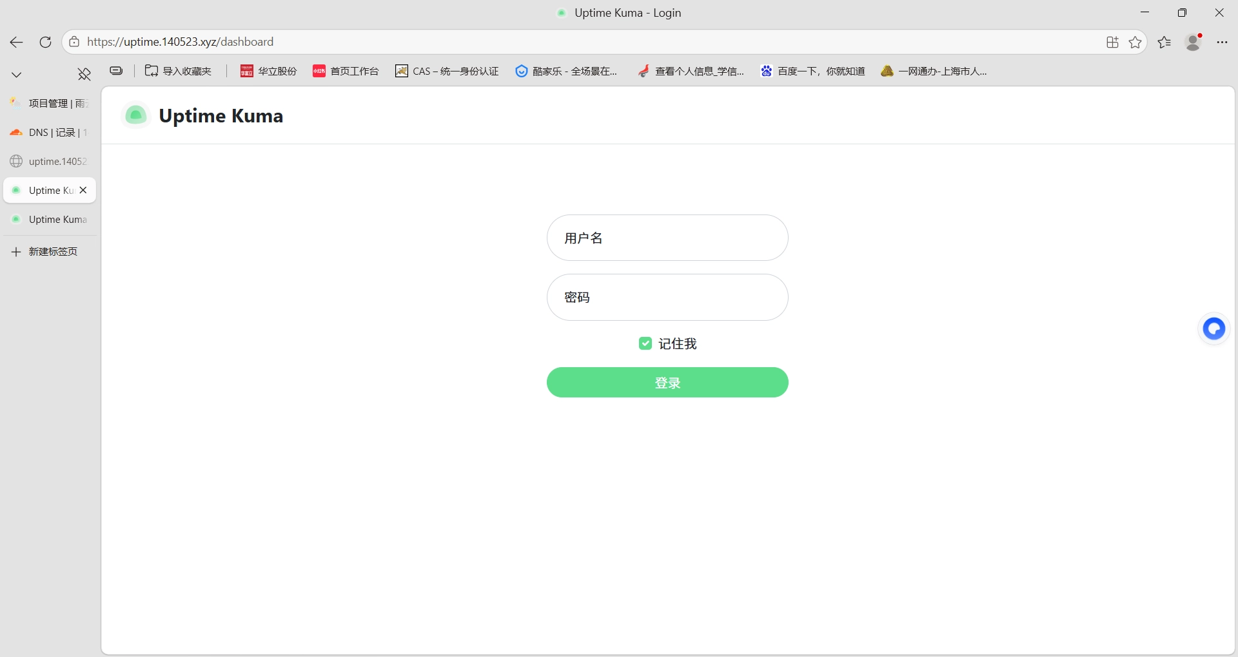Open the favorites list icon

(x=1164, y=43)
